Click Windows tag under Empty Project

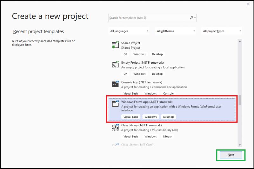(x=139, y=74)
